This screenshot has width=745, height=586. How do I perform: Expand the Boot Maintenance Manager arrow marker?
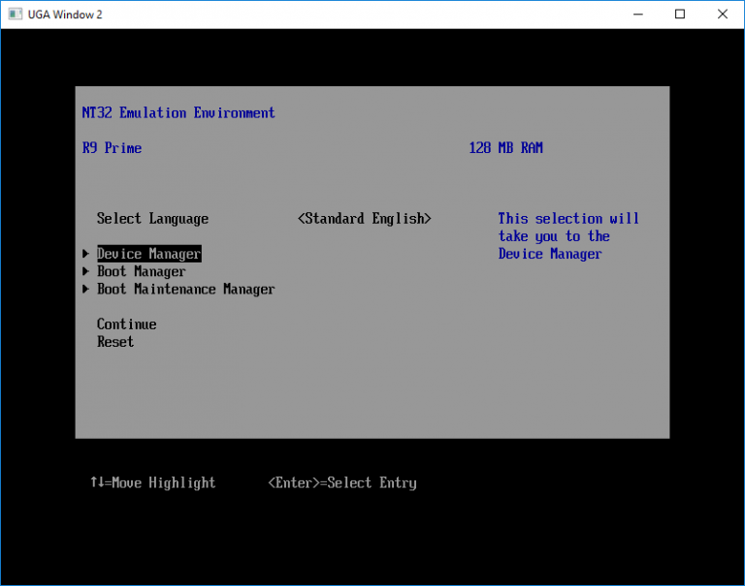coord(86,290)
